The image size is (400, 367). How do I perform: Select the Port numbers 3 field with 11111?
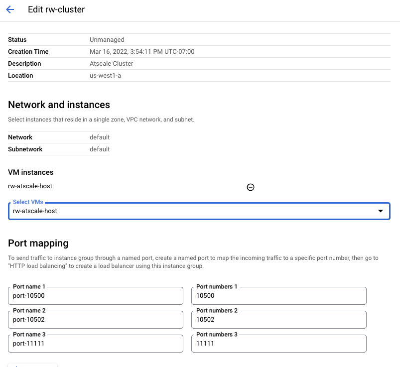(279, 344)
